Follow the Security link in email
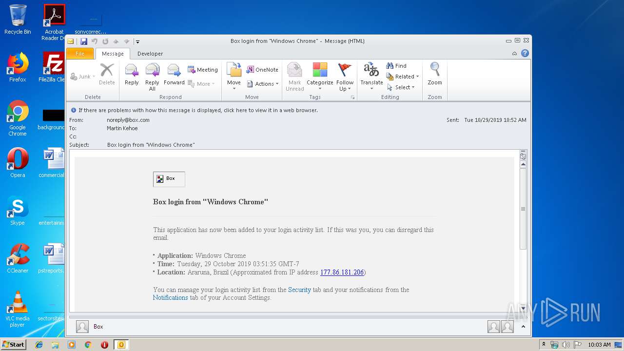This screenshot has width=624, height=351. coord(299,290)
